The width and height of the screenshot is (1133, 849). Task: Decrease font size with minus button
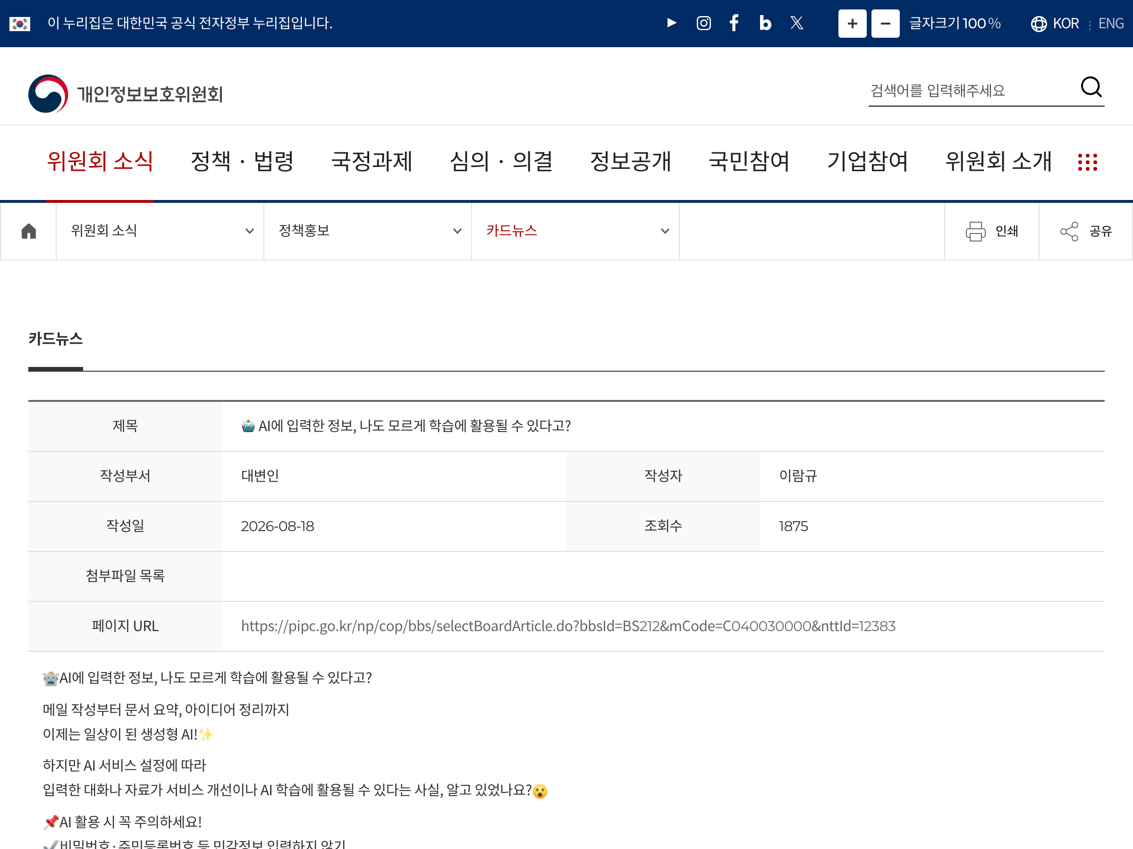pyautogui.click(x=885, y=24)
